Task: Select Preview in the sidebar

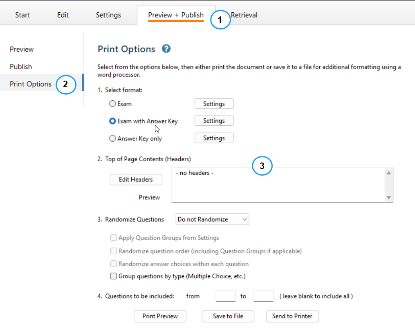Action: pos(21,49)
